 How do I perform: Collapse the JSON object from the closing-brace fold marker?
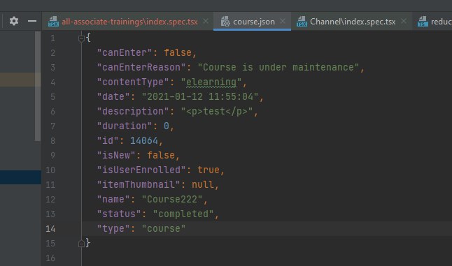(x=81, y=244)
